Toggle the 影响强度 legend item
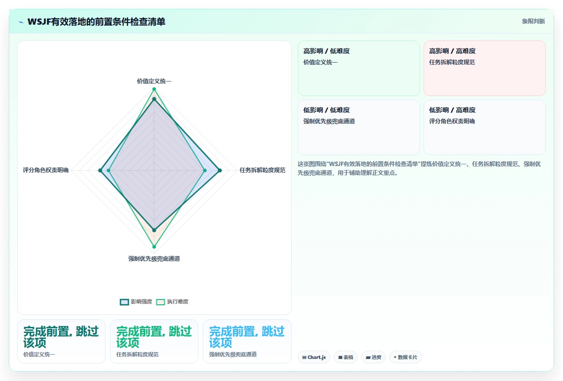The image size is (563, 381). 136,302
